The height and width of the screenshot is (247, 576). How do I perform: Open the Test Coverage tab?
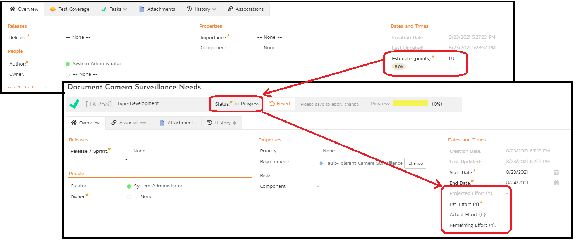(70, 9)
